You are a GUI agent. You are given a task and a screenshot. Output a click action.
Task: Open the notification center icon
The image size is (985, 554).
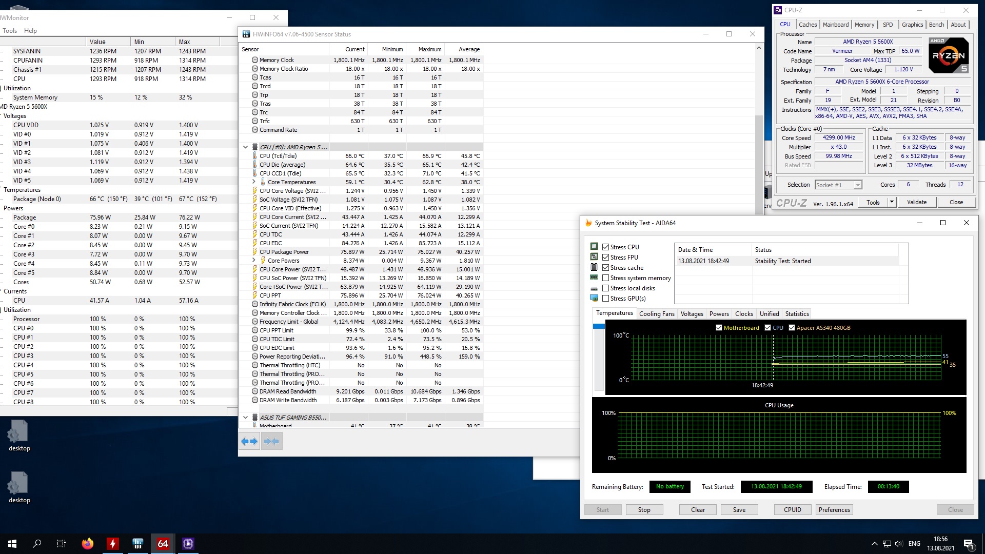coord(969,544)
